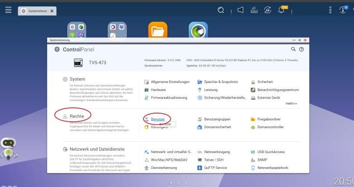Expand System section with mehr>>
354x187 pixels.
291,103
